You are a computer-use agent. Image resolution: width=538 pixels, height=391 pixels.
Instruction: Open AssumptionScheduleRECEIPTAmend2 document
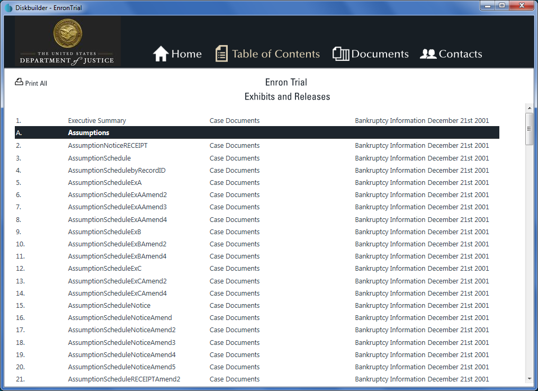pyautogui.click(x=124, y=379)
